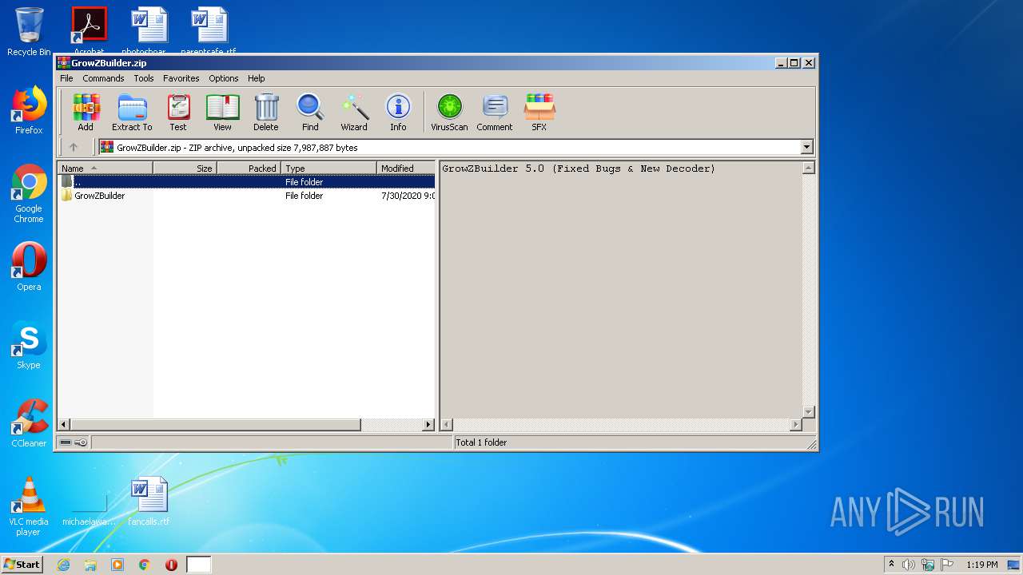This screenshot has width=1023, height=575.
Task: Click comment pane scroll right arrow
Action: coord(795,425)
